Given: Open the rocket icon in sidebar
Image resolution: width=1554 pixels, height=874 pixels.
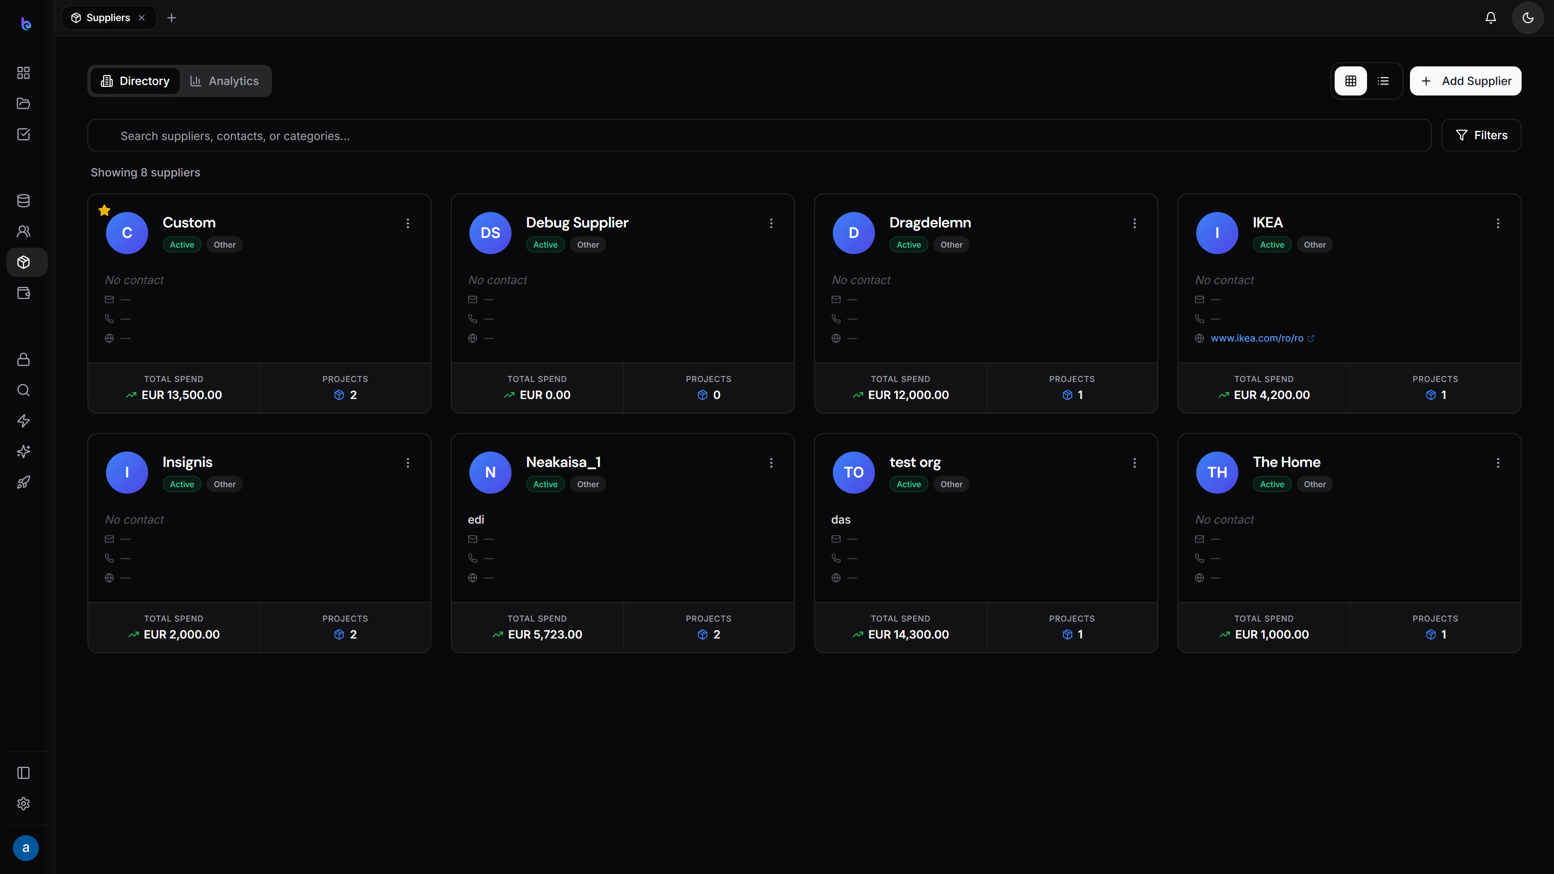Looking at the screenshot, I should tap(23, 483).
